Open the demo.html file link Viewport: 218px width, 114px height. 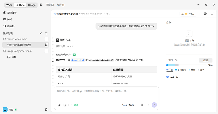[78, 60]
